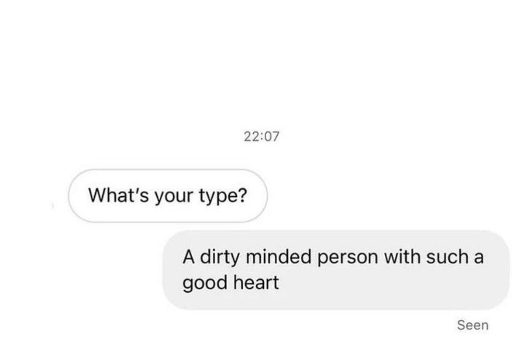Click the trailing "a" after "such"
524x349 pixels.
tap(478, 259)
